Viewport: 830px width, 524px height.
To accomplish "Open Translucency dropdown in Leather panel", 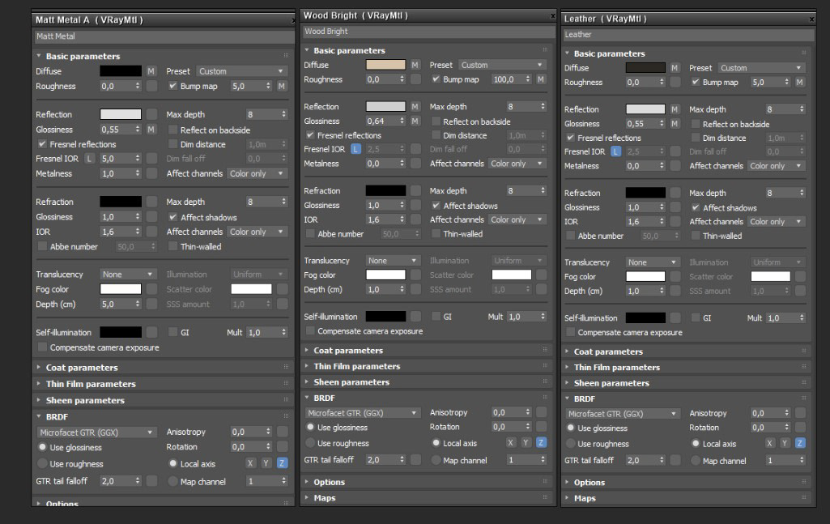I will 652,262.
